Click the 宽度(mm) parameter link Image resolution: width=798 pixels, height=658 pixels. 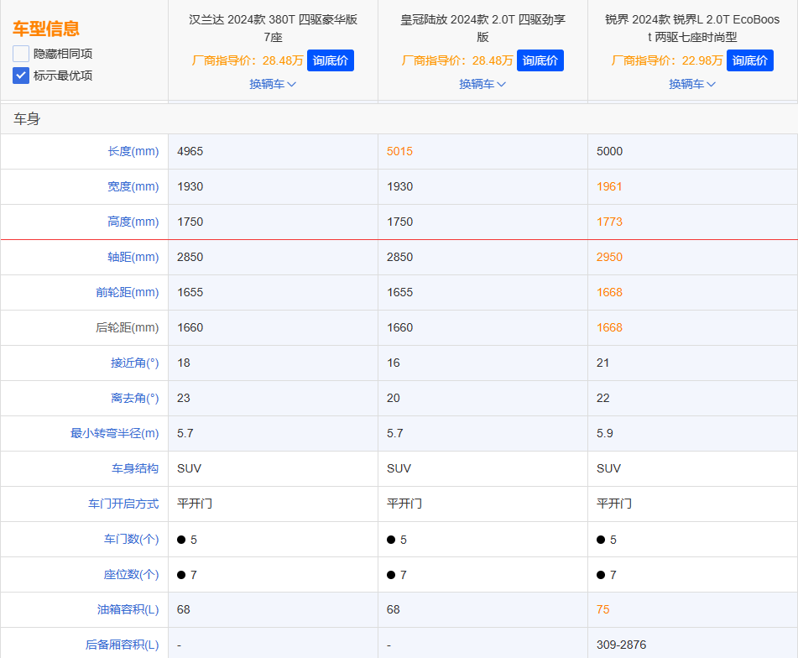pos(133,186)
